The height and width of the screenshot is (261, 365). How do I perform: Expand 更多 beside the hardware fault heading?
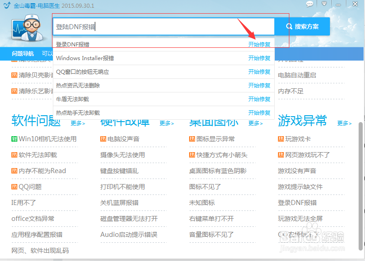167,123
